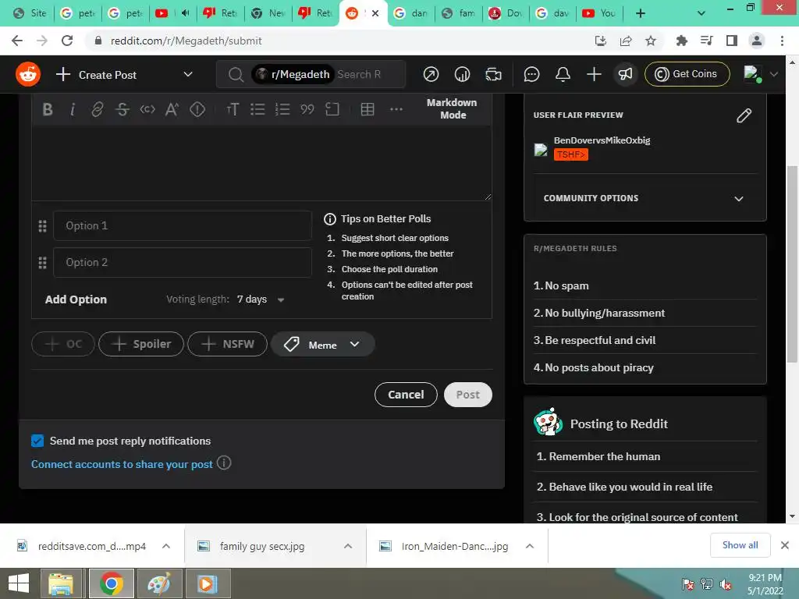
Task: Apply strikethrough formatting
Action: (123, 109)
